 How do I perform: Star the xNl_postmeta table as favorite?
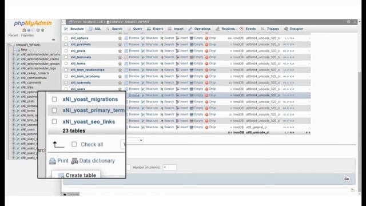pyautogui.click(x=120, y=45)
